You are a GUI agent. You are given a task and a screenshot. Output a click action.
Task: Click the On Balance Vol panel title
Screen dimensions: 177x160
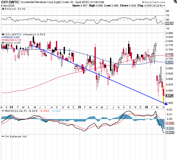coord(16,137)
